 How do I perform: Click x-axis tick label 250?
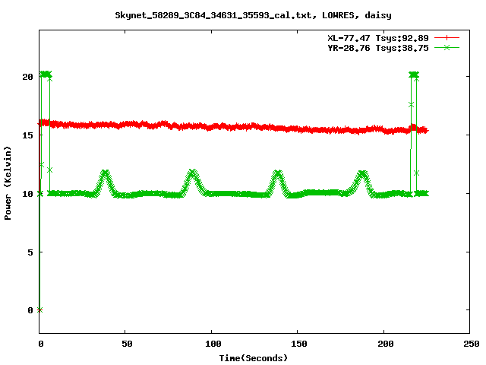(x=472, y=344)
